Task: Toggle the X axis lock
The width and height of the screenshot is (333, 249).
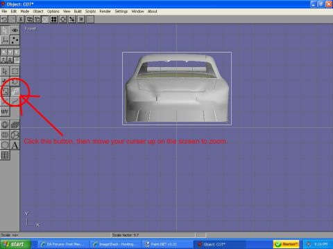Action: tap(3, 52)
